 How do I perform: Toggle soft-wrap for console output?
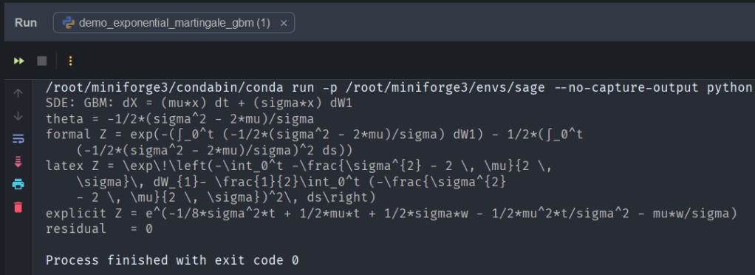(x=18, y=139)
